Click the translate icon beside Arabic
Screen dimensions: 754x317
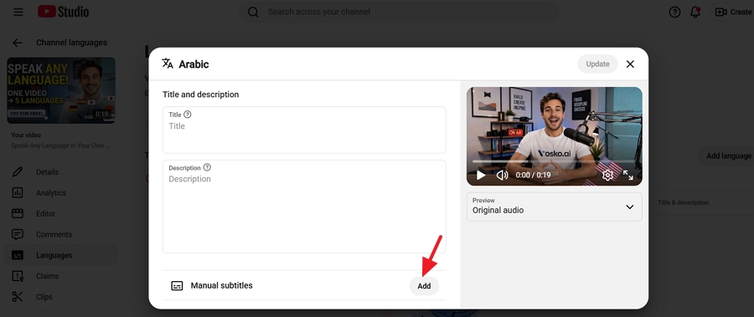pos(168,64)
